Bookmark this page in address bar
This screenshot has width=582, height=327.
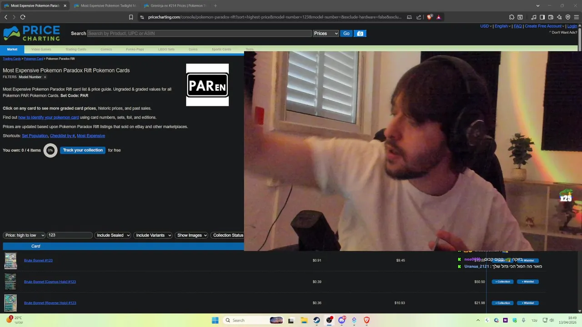click(131, 17)
